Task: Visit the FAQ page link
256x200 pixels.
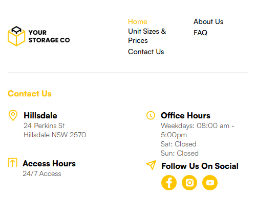Action: pyautogui.click(x=200, y=33)
